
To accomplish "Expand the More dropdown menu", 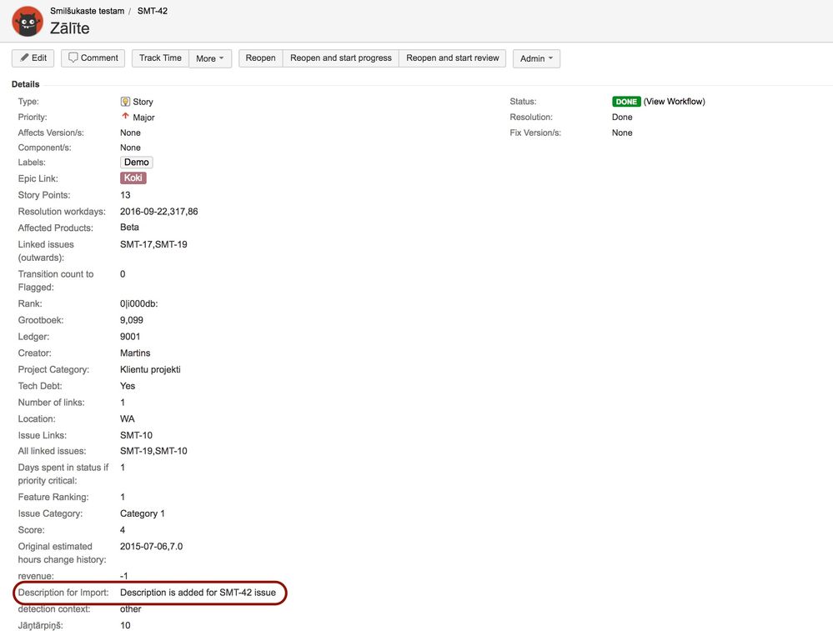I will click(210, 58).
